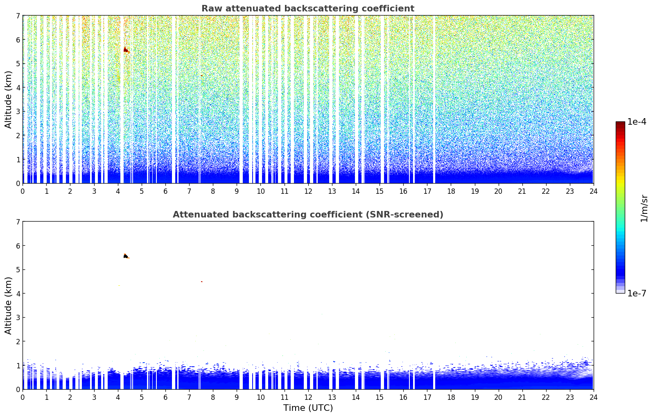Image resolution: width=653 pixels, height=417 pixels.
Task: Click the dark red cloud spot in the raw plot
Action: pyautogui.click(x=126, y=50)
